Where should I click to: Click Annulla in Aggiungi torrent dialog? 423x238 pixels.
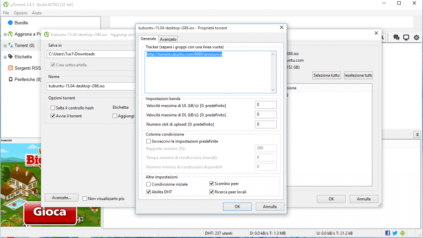click(364, 199)
